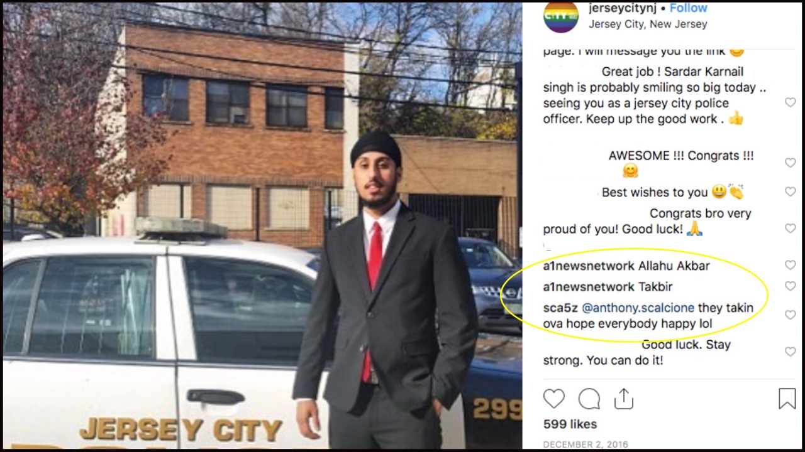Open the jerseycitynj rainbow profile avatar
805x452 pixels.
561,16
